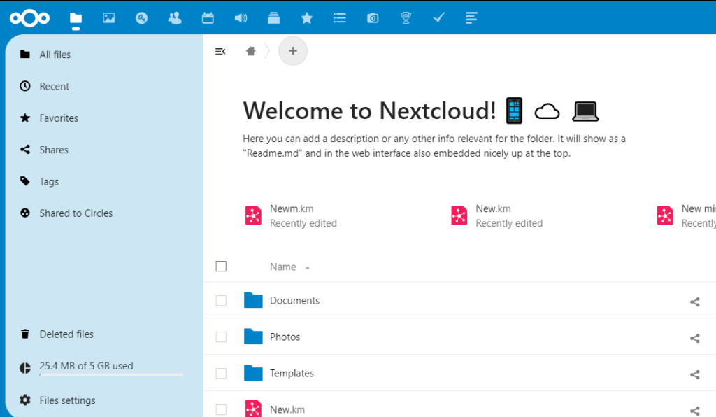
Task: Select the New.km row checkbox
Action: point(221,410)
